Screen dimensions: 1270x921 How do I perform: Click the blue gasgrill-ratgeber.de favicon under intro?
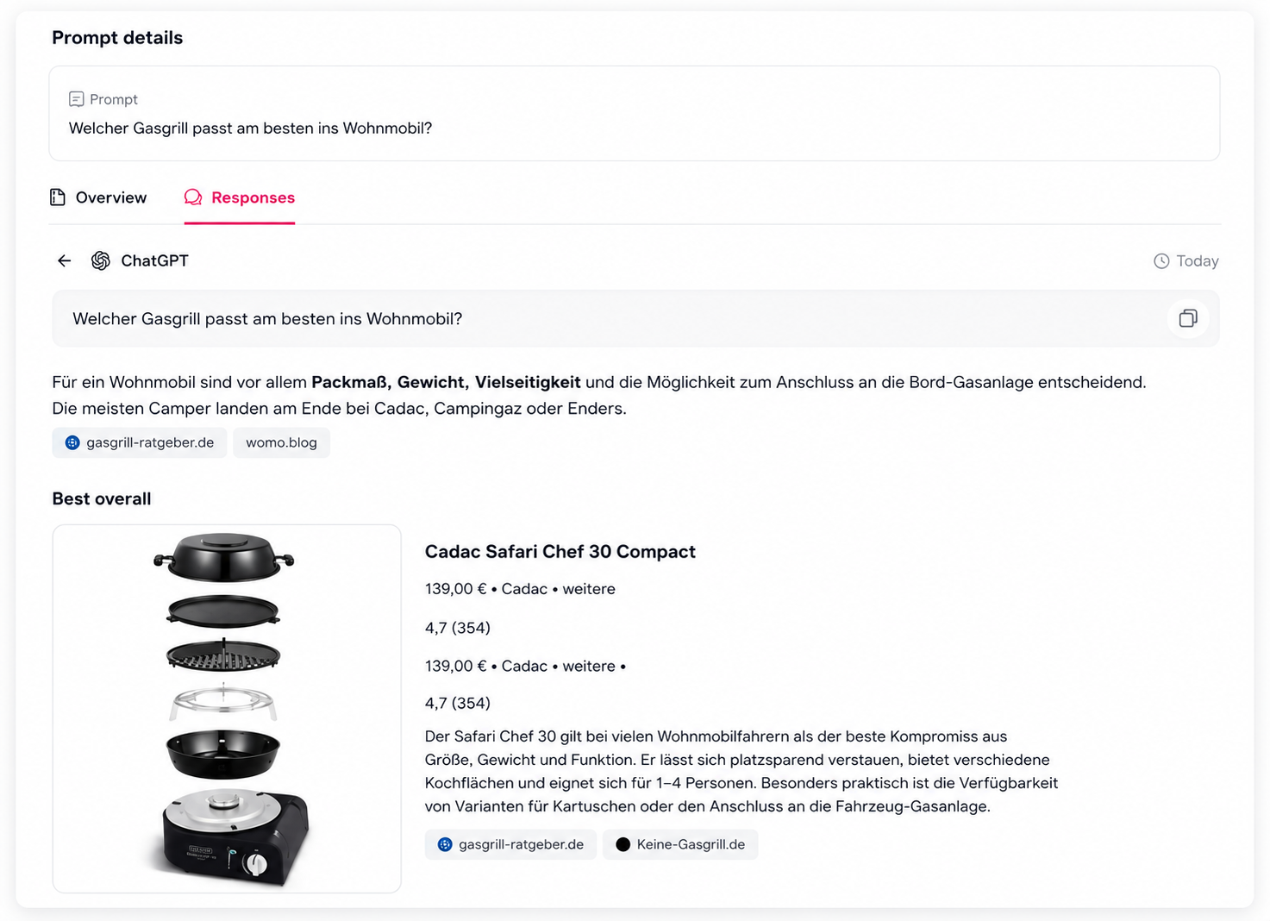coord(72,442)
